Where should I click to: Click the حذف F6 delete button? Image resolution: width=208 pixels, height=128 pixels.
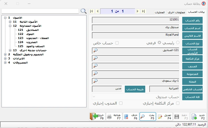click(x=131, y=117)
